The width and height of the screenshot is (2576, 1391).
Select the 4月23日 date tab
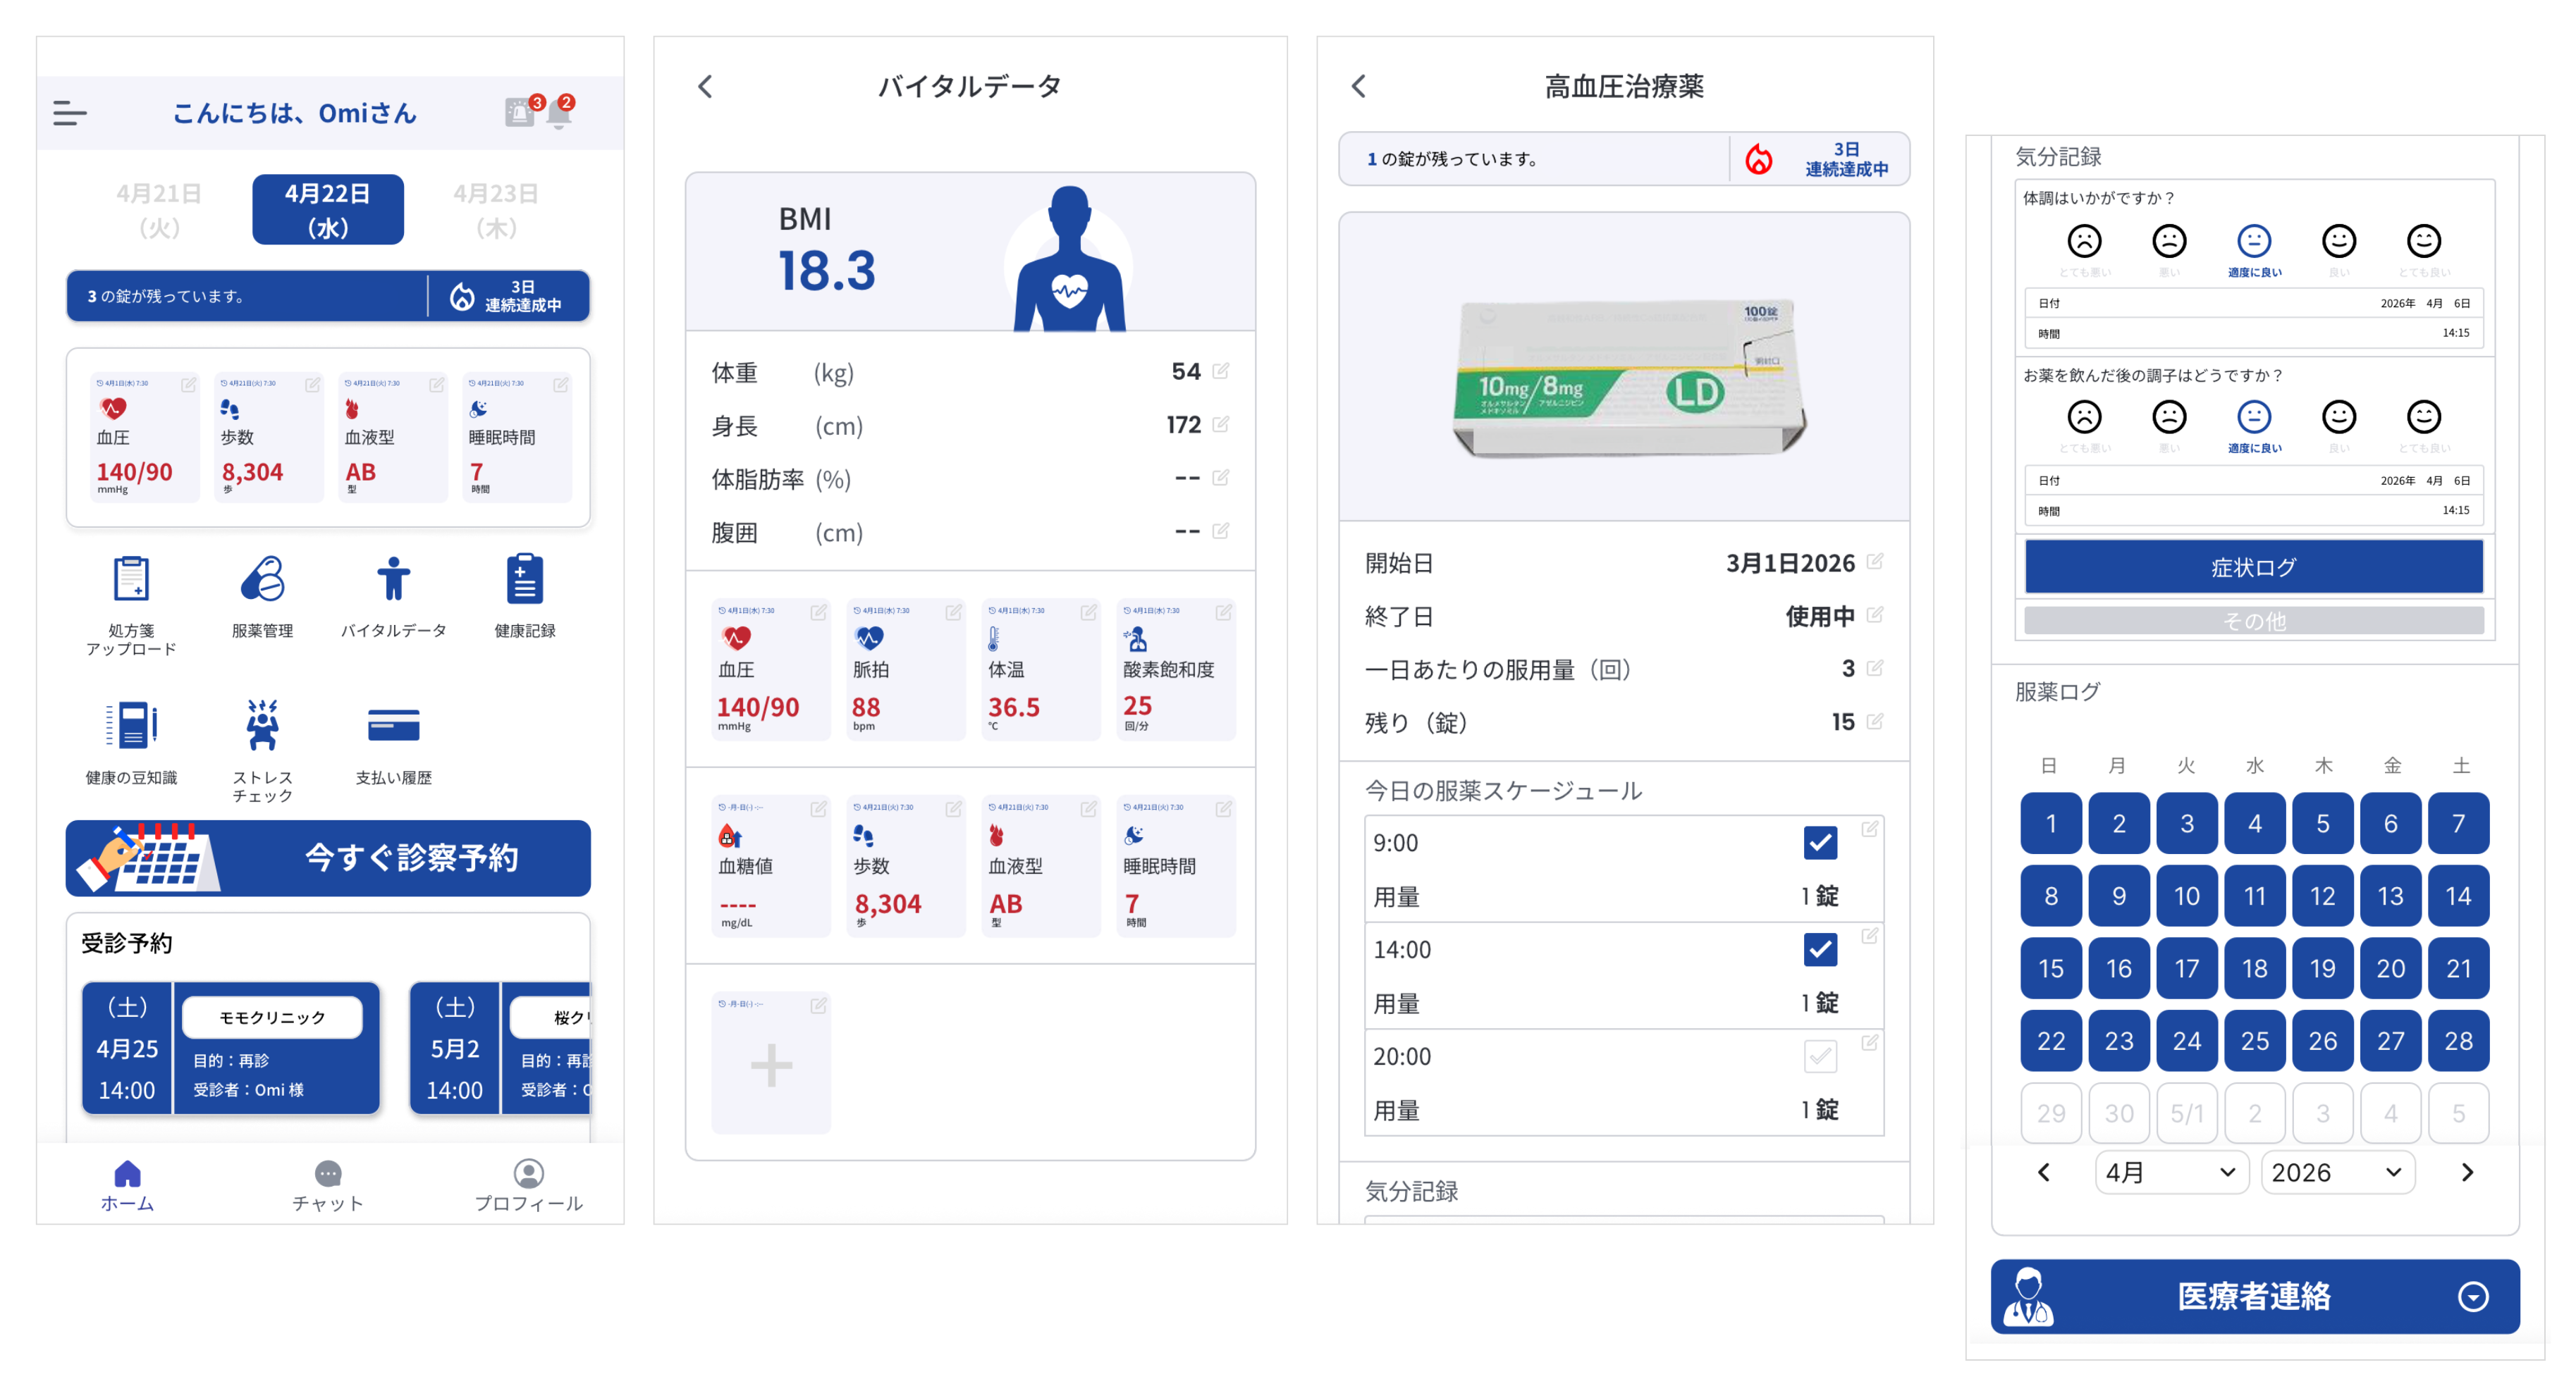(x=496, y=209)
